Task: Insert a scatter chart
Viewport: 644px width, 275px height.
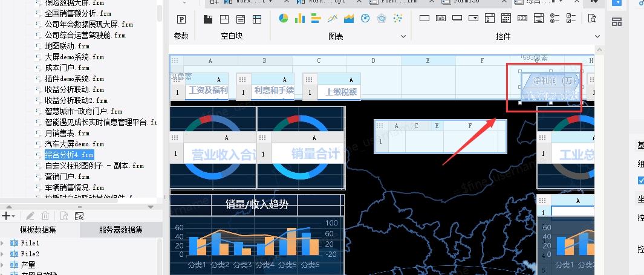Action: (397, 18)
